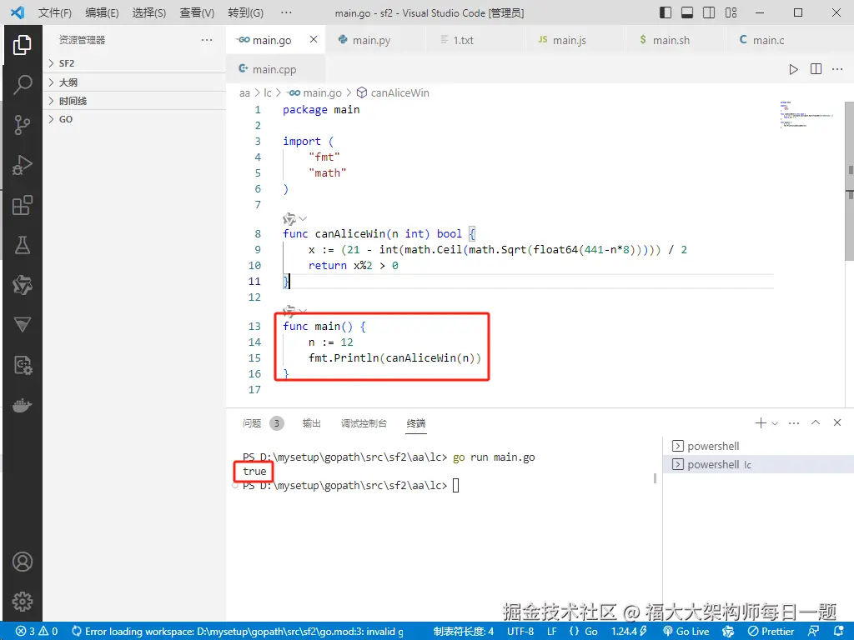Toggle bottom panel layout icon
Image resolution: width=854 pixels, height=640 pixels.
687,12
